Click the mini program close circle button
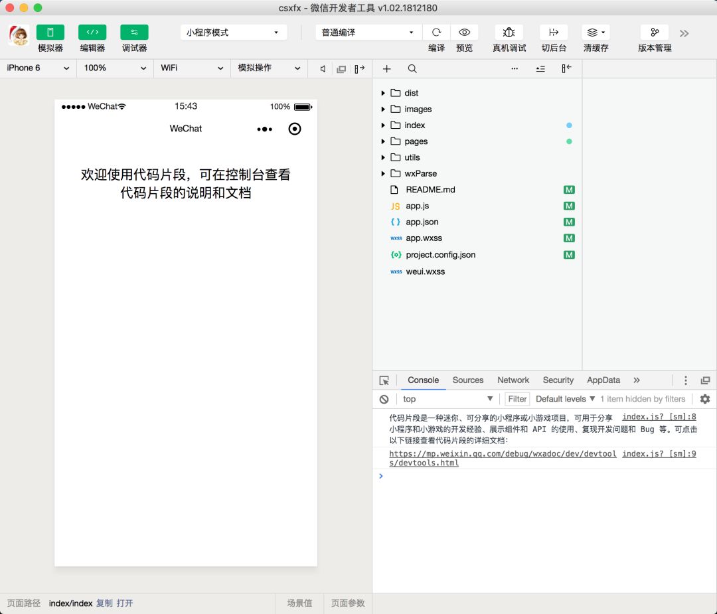Image resolution: width=717 pixels, height=614 pixels. [x=295, y=129]
